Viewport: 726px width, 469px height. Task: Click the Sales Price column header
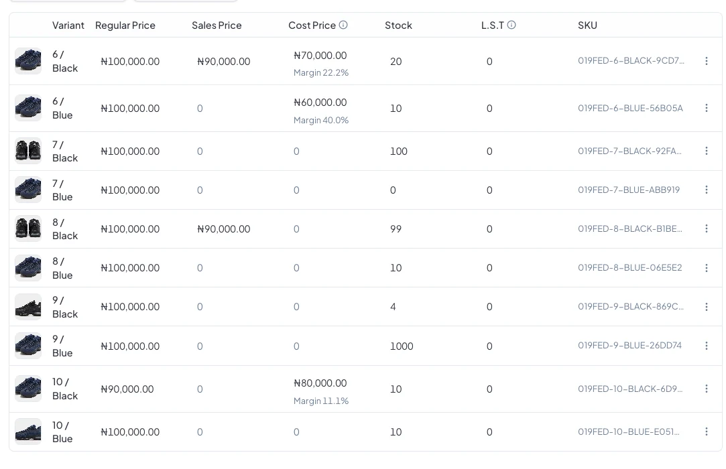217,25
